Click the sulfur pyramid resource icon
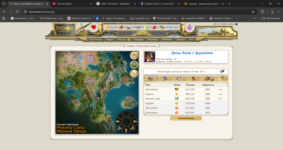Viewport: 283px width, 150px height. 146,27
